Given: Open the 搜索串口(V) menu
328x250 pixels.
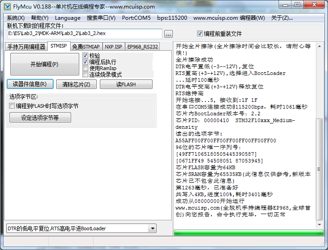Looking at the screenshot, I should click(x=101, y=18).
